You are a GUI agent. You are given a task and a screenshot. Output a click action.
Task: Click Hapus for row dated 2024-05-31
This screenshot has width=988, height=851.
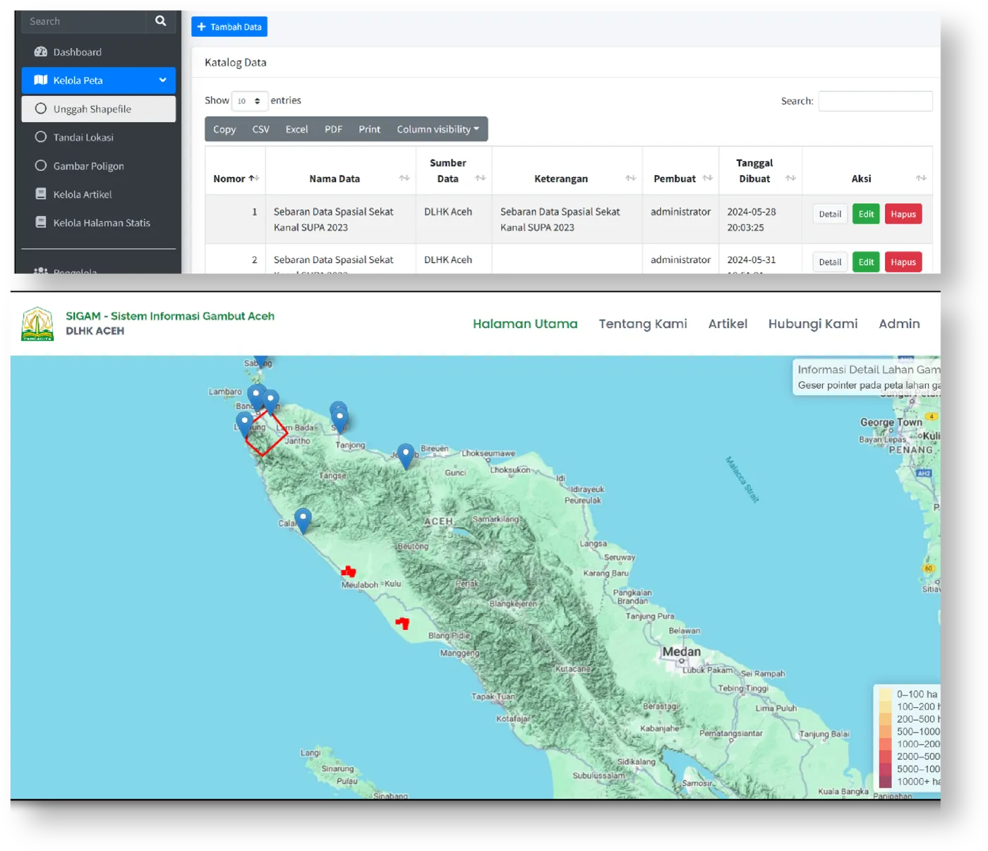point(903,262)
